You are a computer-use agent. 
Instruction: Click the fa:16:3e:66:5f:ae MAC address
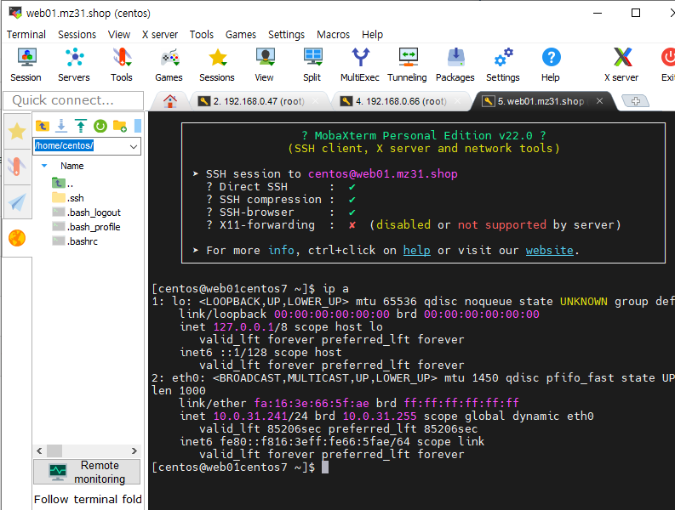click(312, 404)
